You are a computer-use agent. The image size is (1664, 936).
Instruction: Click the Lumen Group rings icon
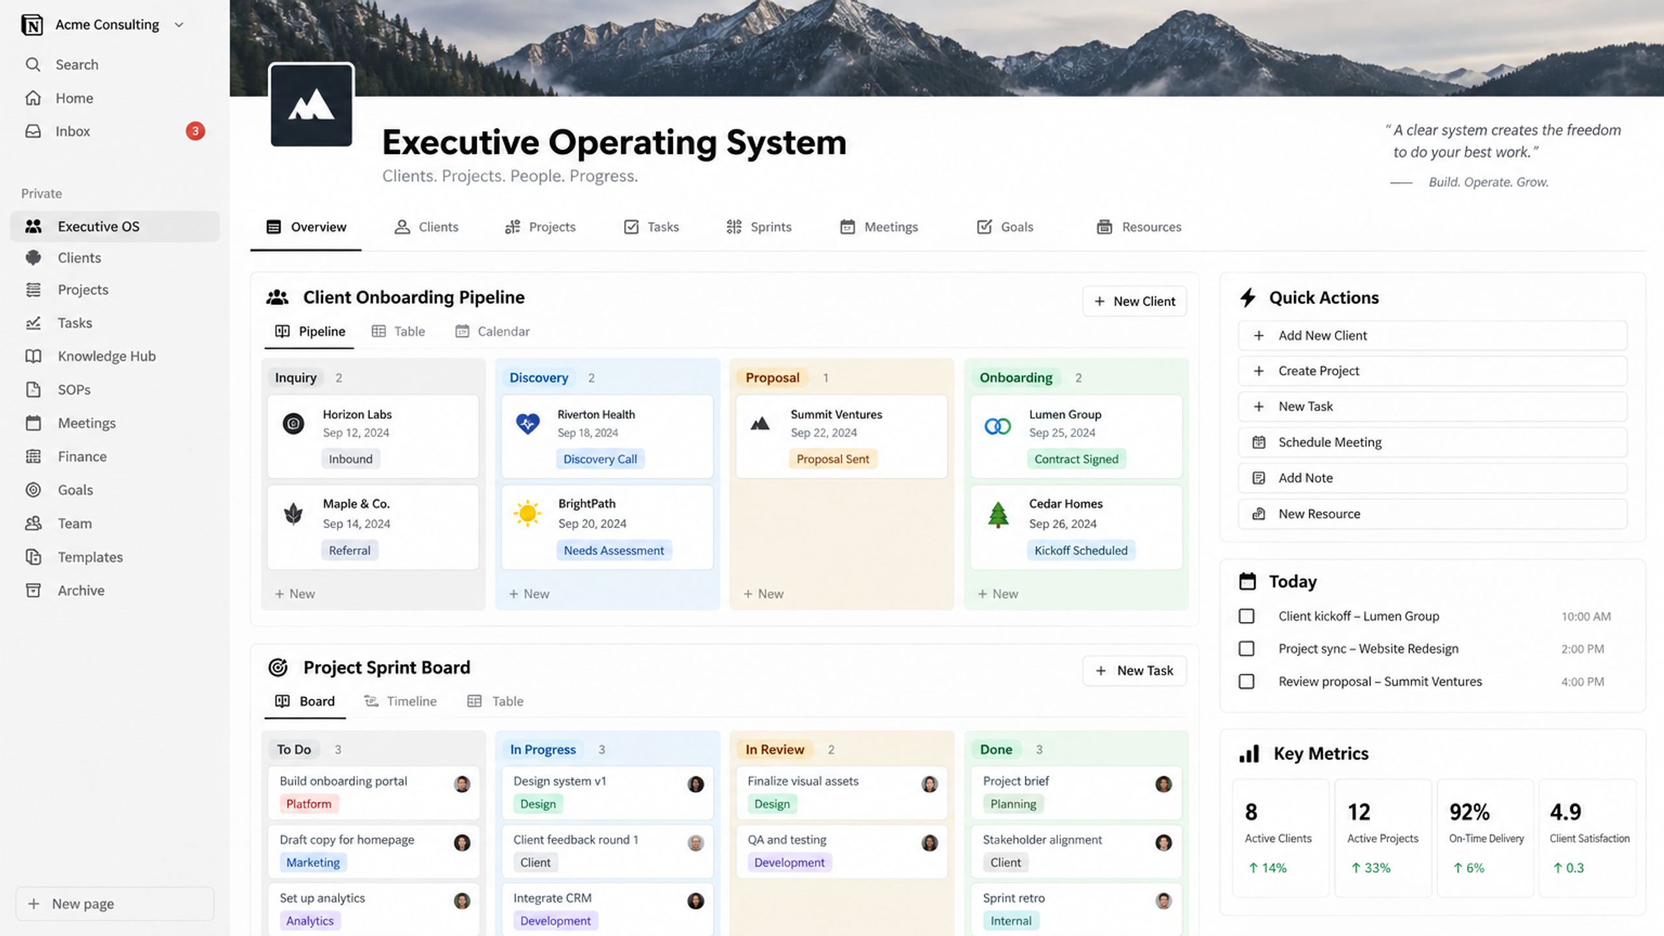pyautogui.click(x=998, y=426)
